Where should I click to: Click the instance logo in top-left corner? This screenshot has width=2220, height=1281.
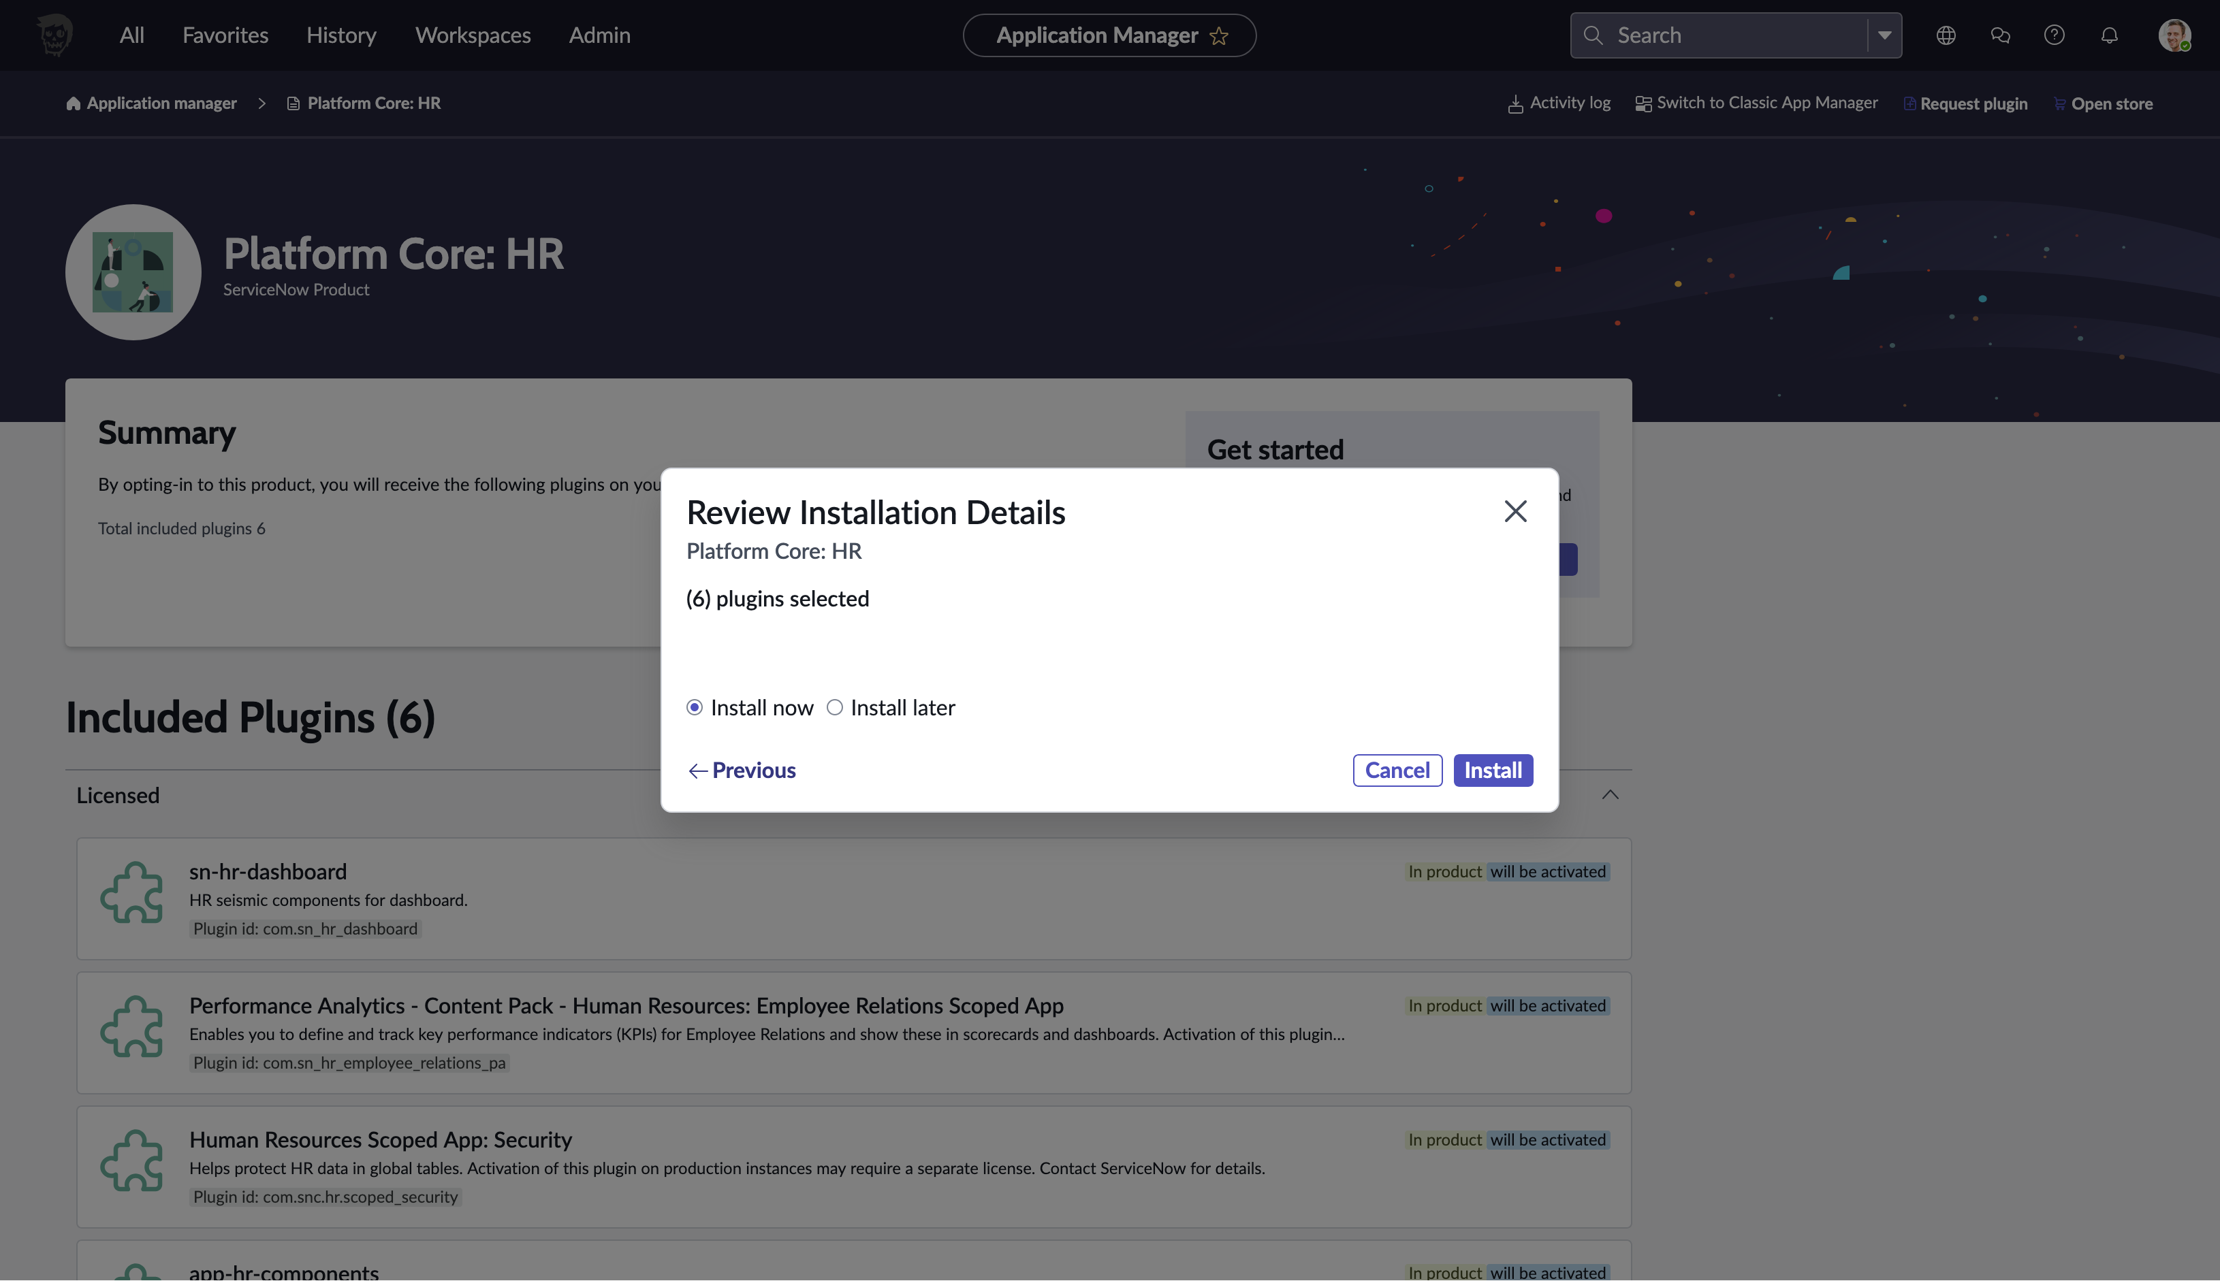(x=54, y=35)
